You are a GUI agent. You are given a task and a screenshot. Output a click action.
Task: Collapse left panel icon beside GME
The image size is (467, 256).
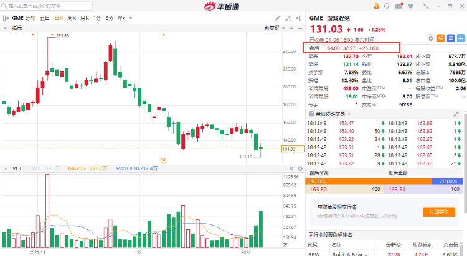[6, 18]
